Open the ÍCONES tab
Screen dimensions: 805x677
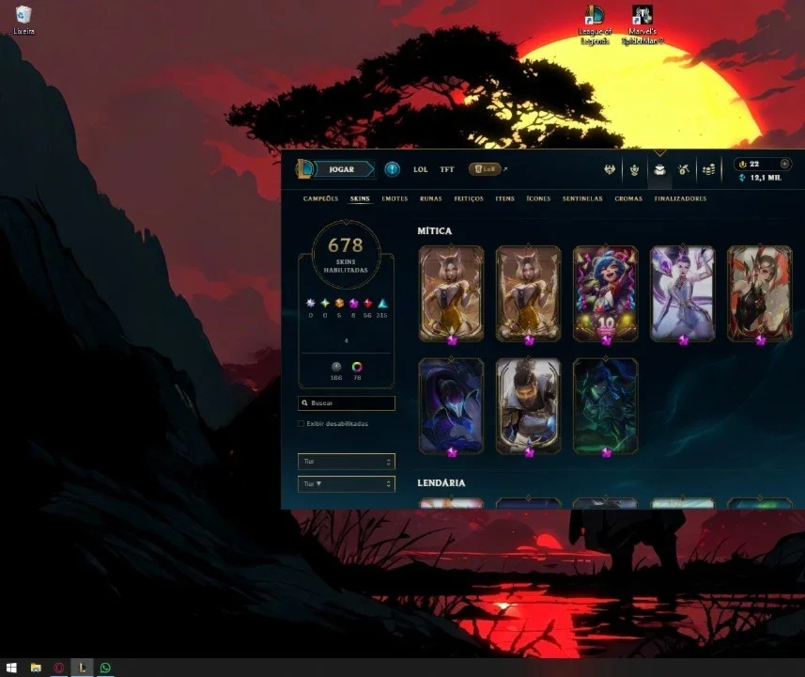pyautogui.click(x=538, y=198)
